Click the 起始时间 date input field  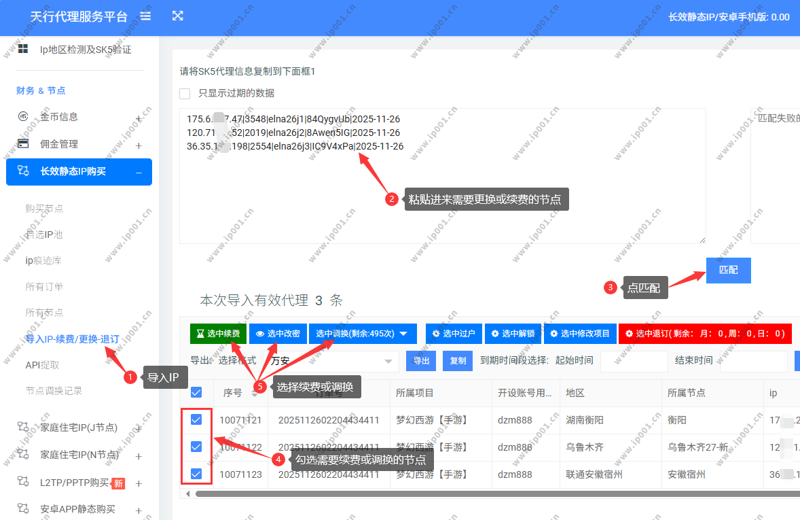pyautogui.click(x=634, y=361)
